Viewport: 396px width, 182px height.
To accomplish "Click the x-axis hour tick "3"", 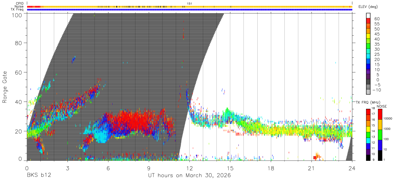I will [67, 168].
